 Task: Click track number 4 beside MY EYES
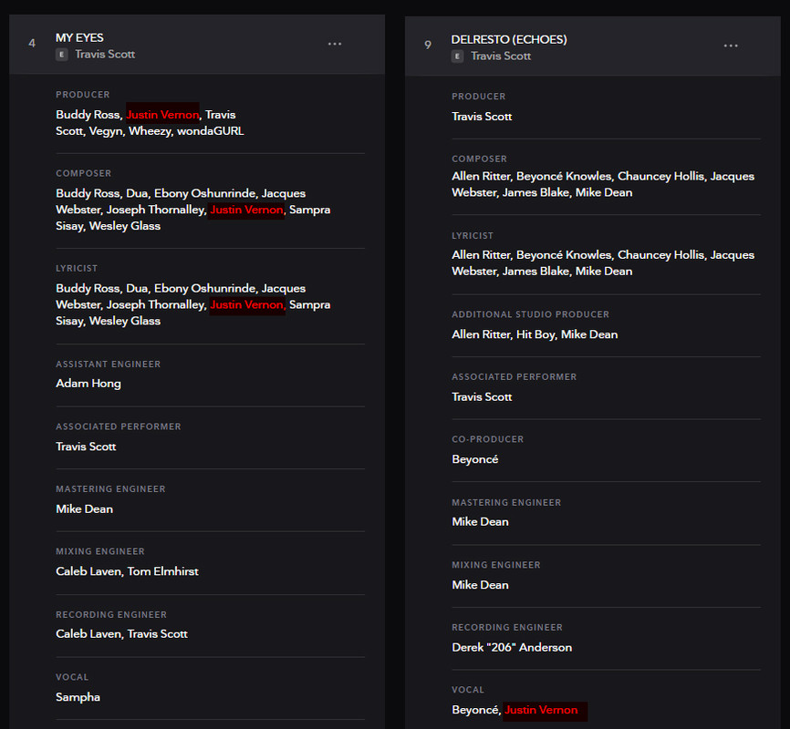[x=32, y=44]
